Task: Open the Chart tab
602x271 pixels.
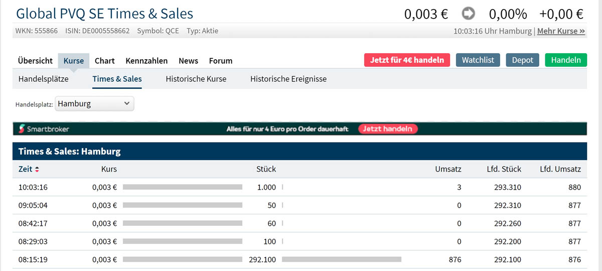Action: click(104, 61)
